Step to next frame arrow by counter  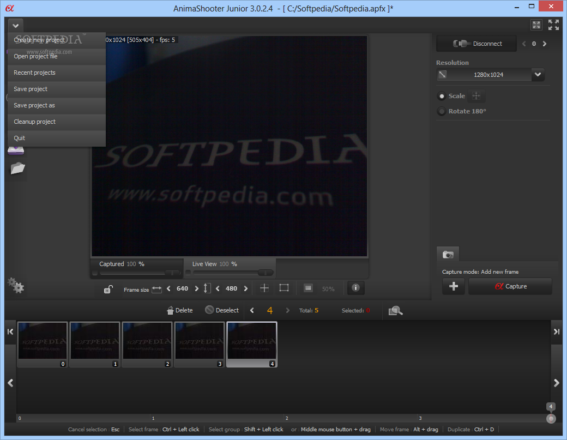coord(287,310)
